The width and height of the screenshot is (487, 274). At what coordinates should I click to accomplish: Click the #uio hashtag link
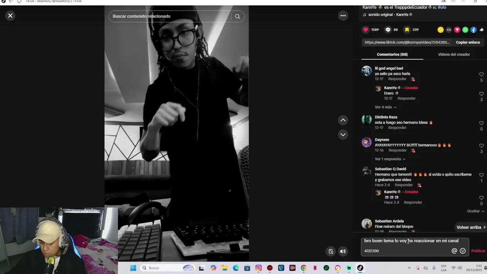pos(442,7)
